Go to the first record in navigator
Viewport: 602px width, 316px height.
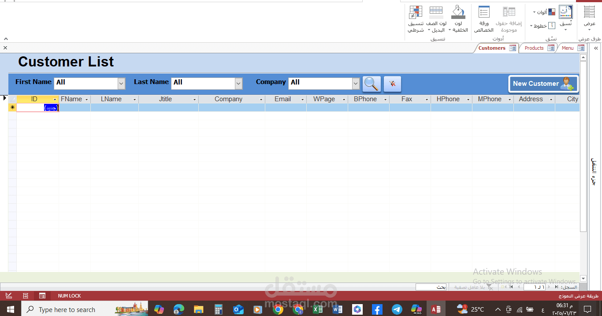556,287
